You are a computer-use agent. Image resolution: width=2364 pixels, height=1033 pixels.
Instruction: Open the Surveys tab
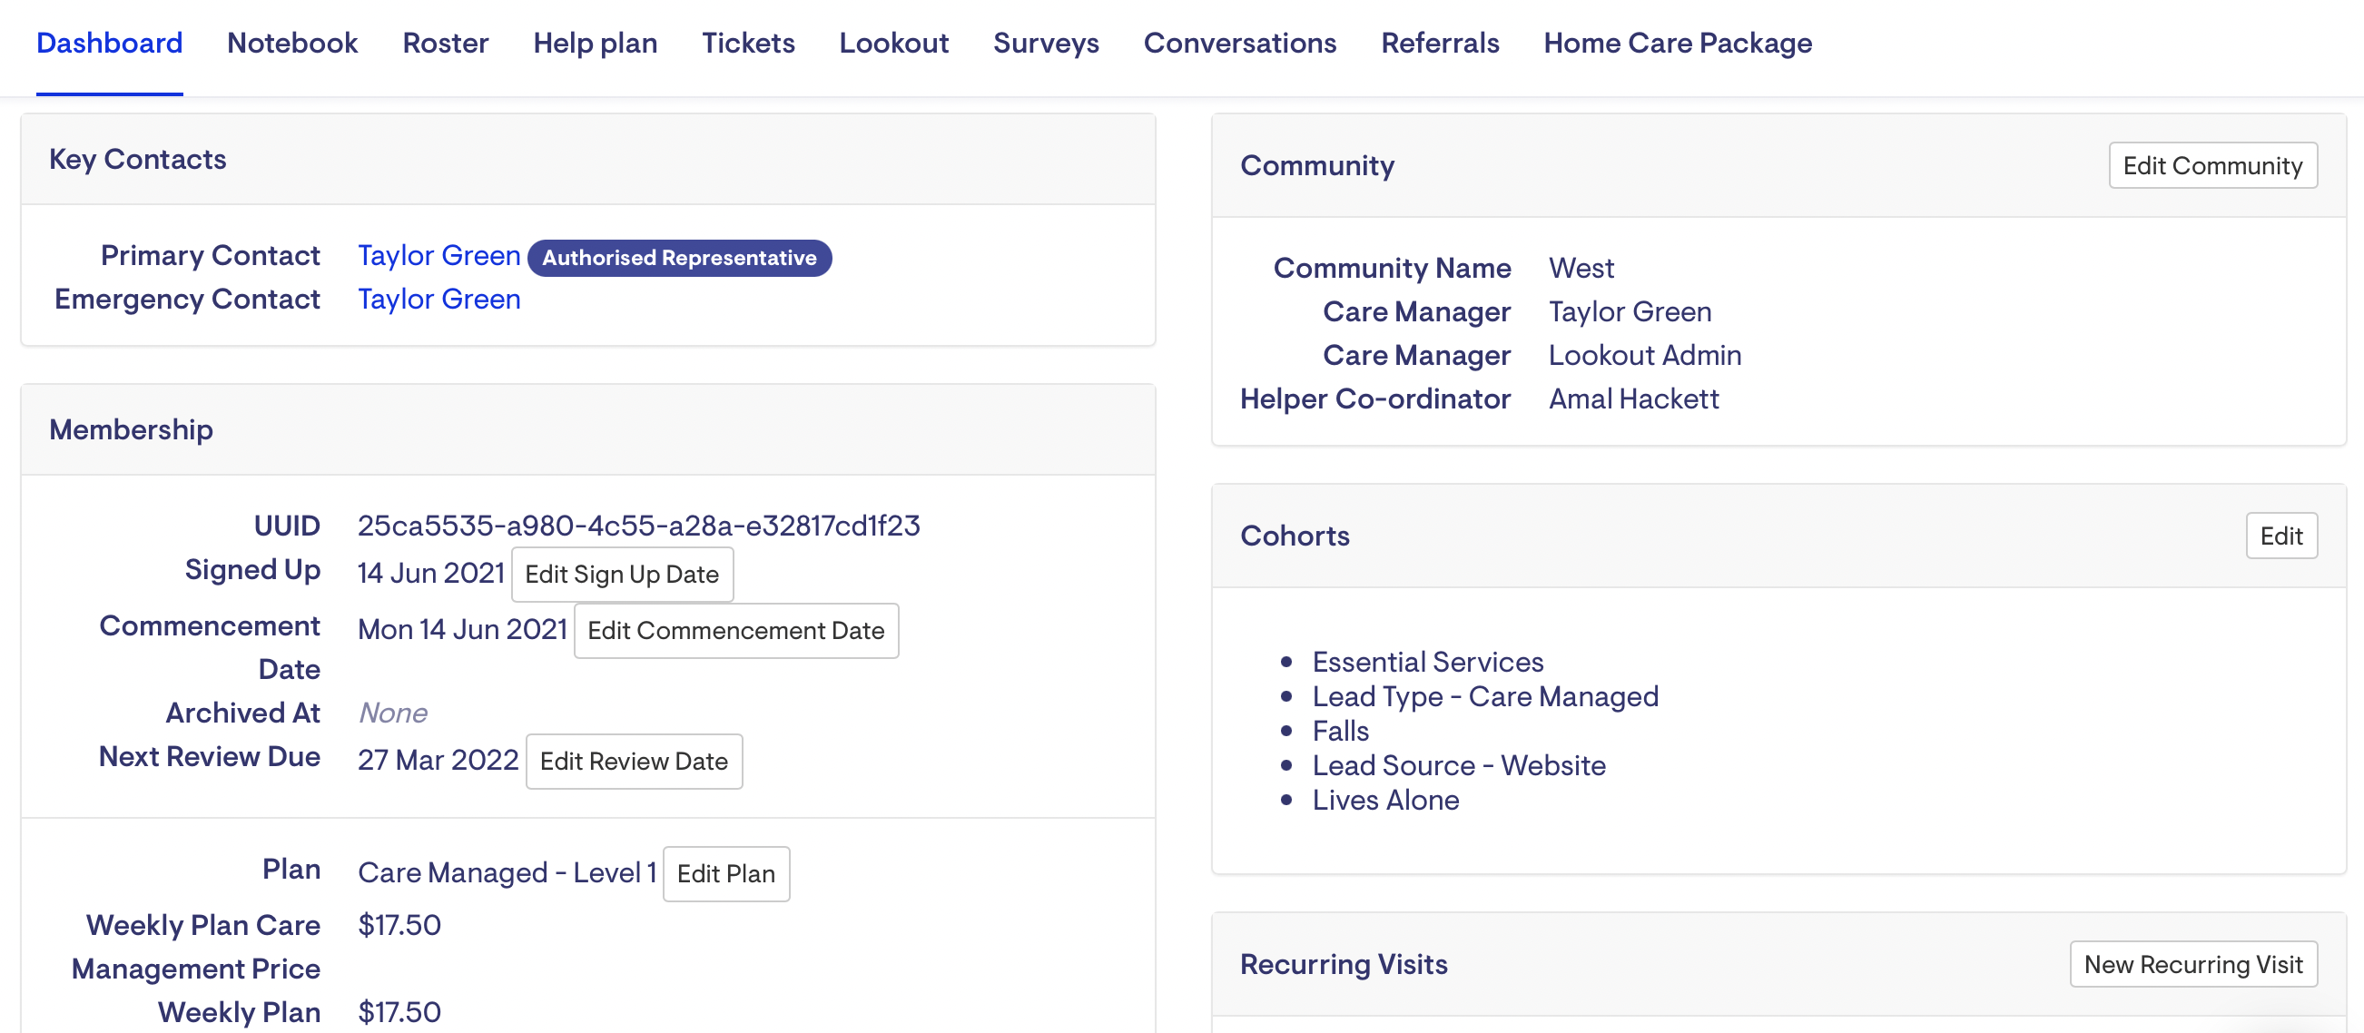tap(1045, 44)
